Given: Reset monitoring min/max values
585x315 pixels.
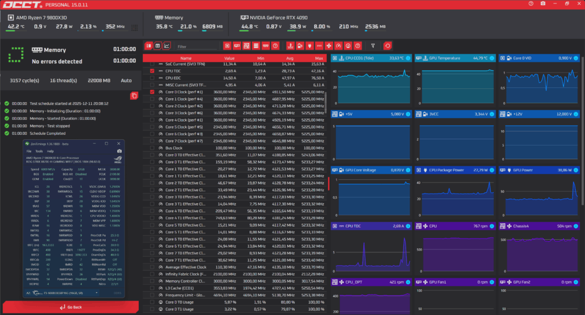Looking at the screenshot, I should pos(388,46).
